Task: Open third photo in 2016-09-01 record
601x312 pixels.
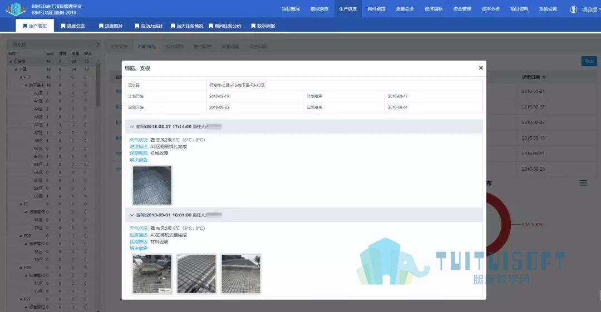Action: coord(241,274)
